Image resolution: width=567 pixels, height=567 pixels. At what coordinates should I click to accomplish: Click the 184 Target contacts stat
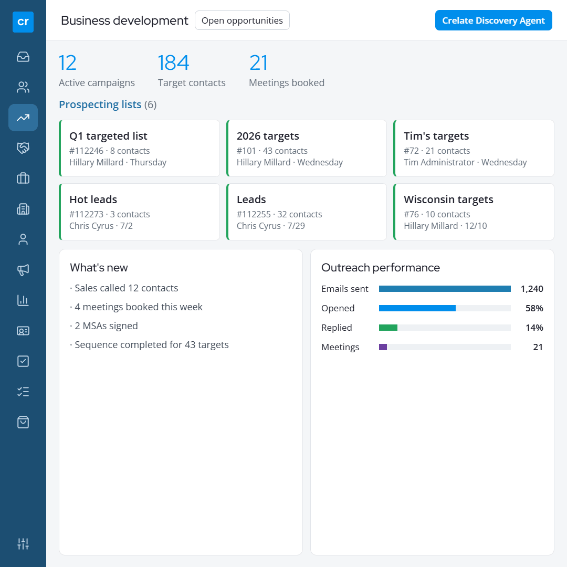tap(192, 70)
